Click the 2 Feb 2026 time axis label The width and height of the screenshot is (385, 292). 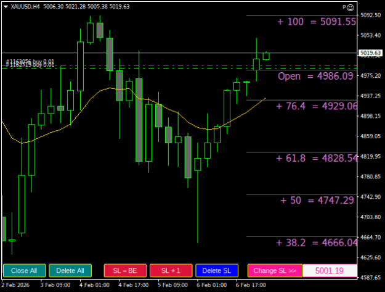[15, 285]
